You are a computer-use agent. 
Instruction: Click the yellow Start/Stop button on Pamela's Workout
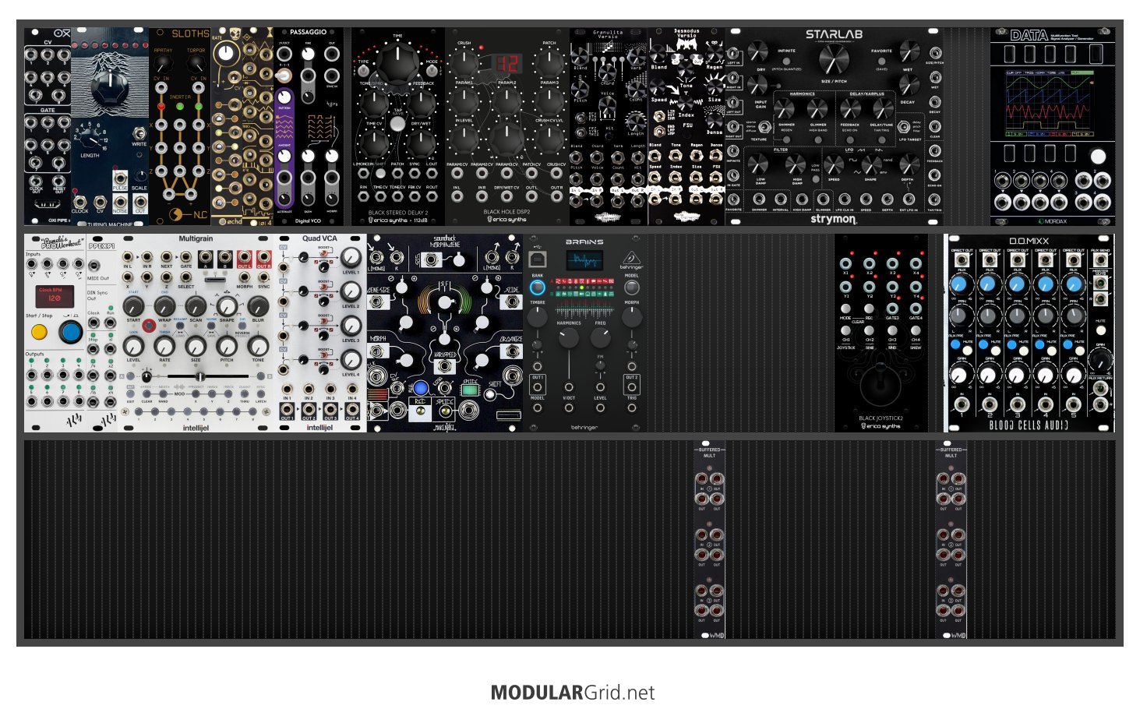pos(39,333)
